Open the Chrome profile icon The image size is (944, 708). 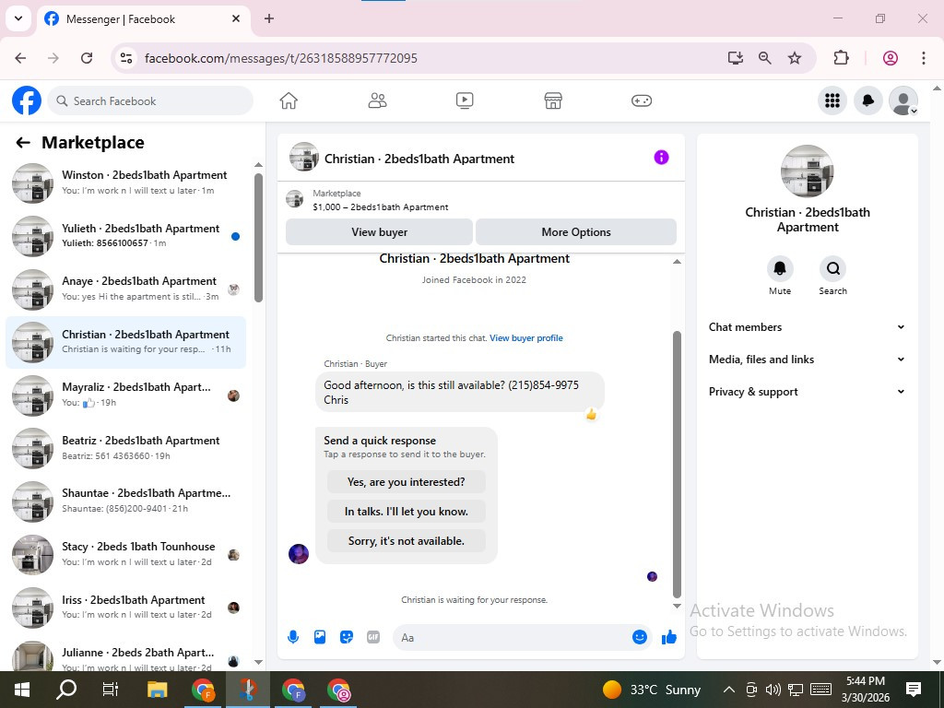(x=891, y=58)
